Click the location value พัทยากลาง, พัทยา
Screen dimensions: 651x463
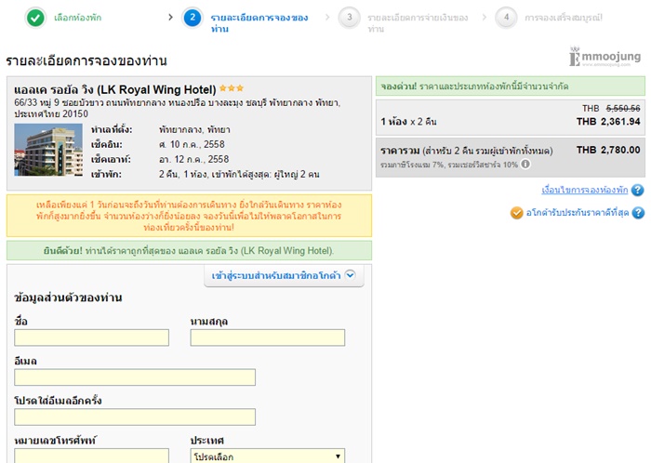[194, 129]
